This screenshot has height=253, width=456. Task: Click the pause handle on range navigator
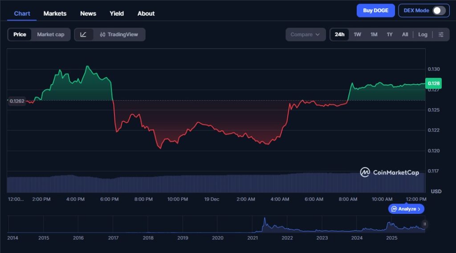[424, 224]
